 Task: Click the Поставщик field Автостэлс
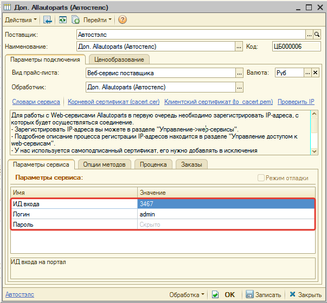(x=191, y=35)
